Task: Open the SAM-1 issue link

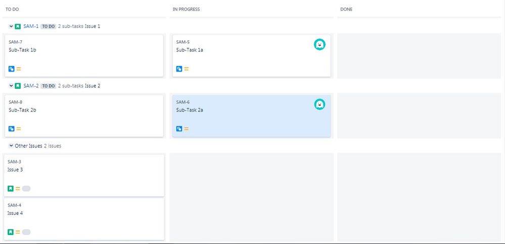Action: 31,26
